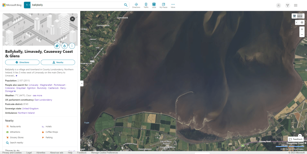Open My Places

click(164, 5)
